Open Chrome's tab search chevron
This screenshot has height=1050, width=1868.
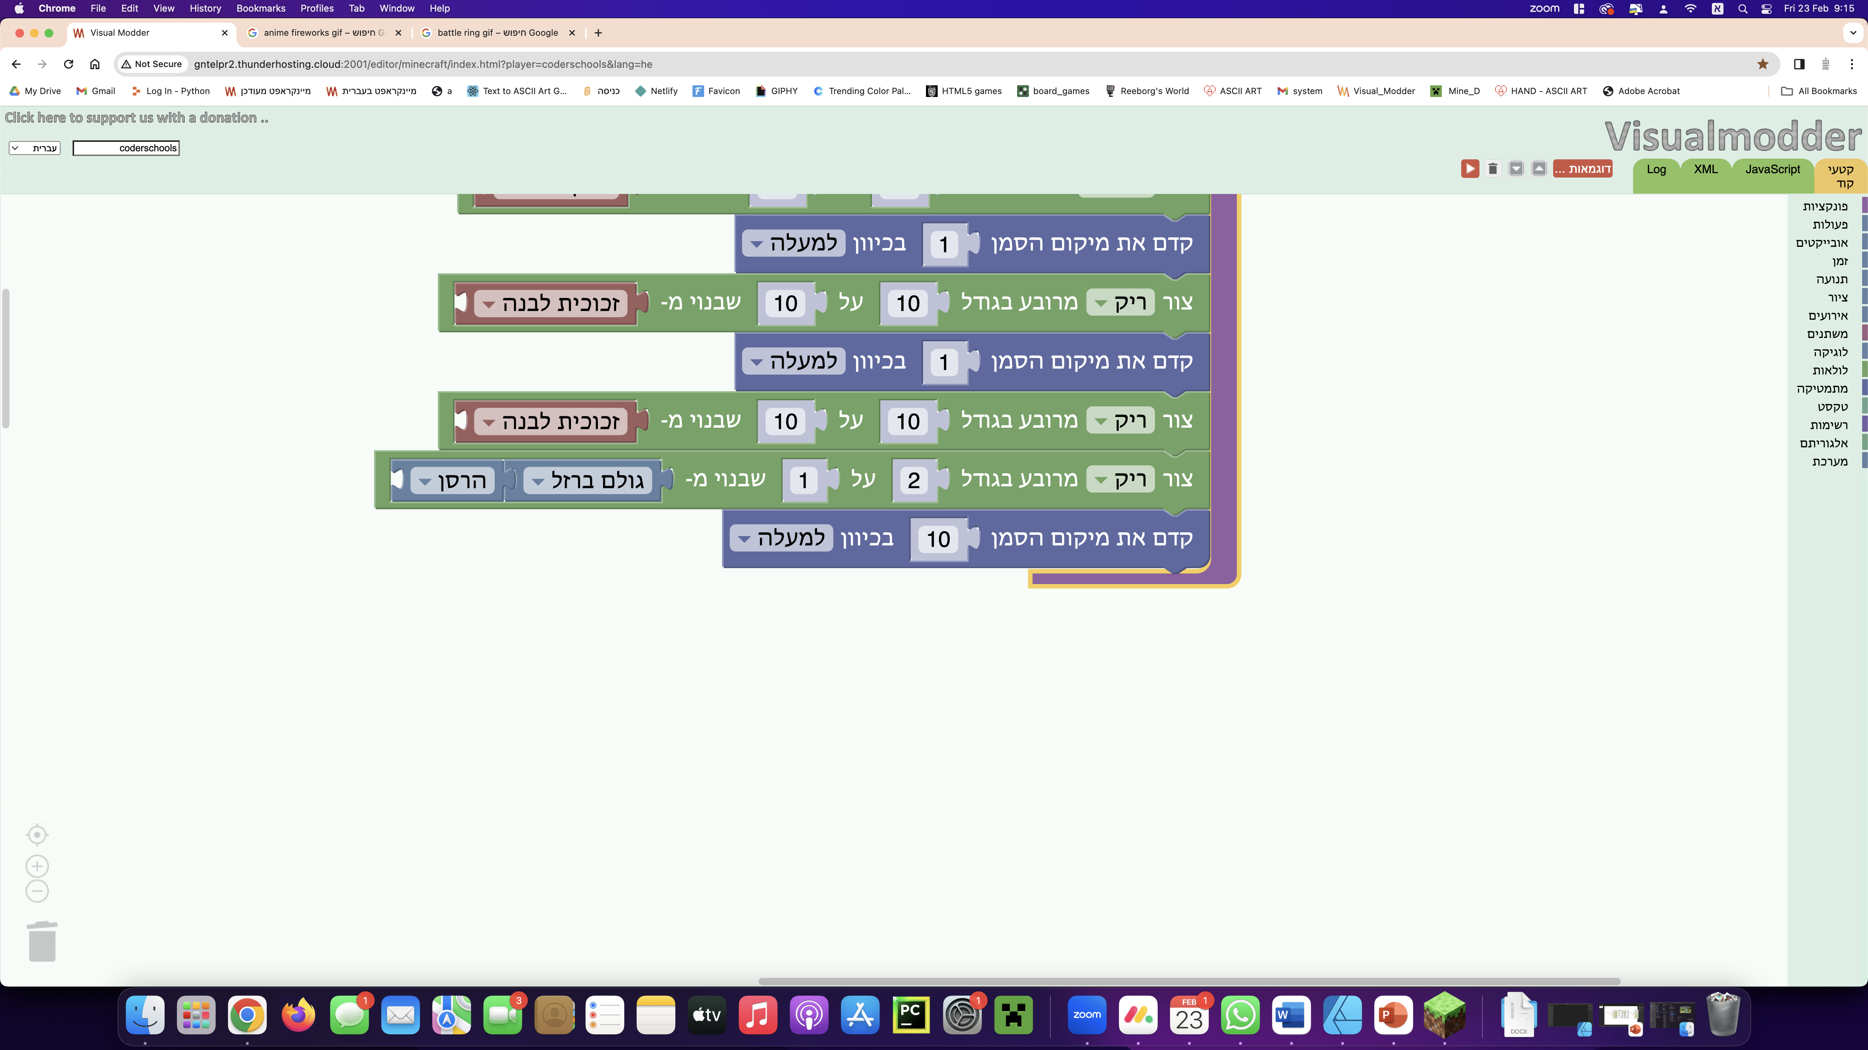pyautogui.click(x=1853, y=32)
